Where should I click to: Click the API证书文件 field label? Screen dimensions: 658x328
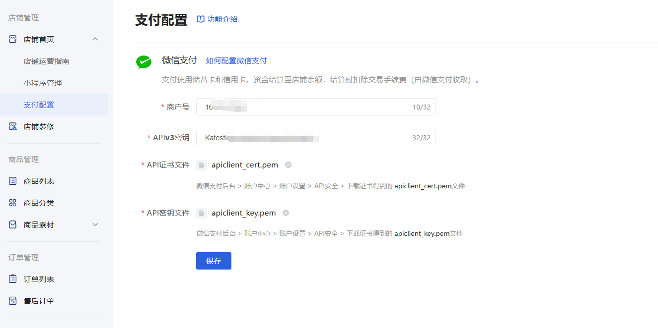(168, 165)
